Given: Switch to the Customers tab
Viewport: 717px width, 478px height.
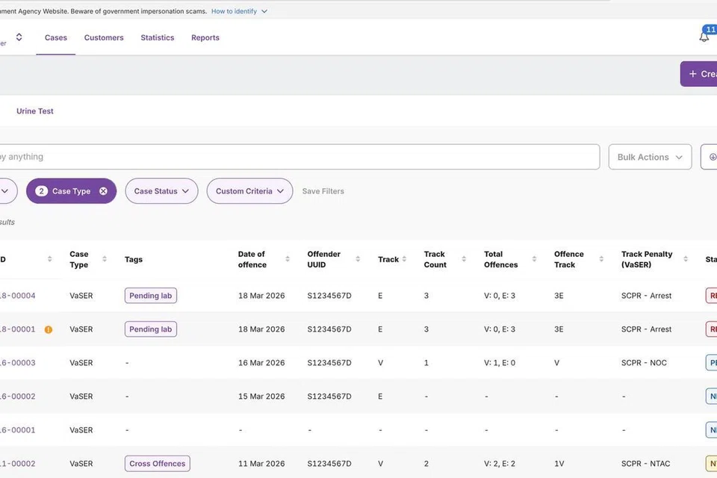Looking at the screenshot, I should (104, 37).
